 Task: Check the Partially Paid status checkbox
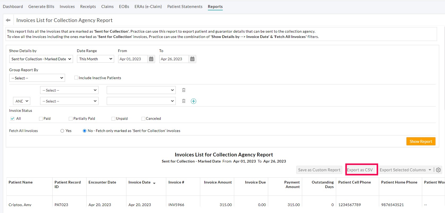(x=71, y=119)
